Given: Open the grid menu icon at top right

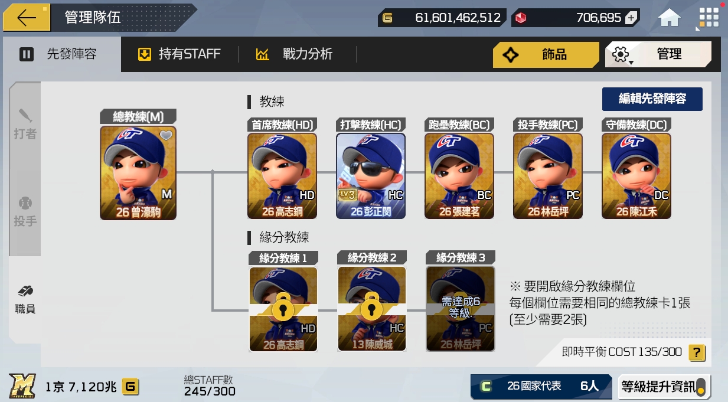Looking at the screenshot, I should (709, 17).
